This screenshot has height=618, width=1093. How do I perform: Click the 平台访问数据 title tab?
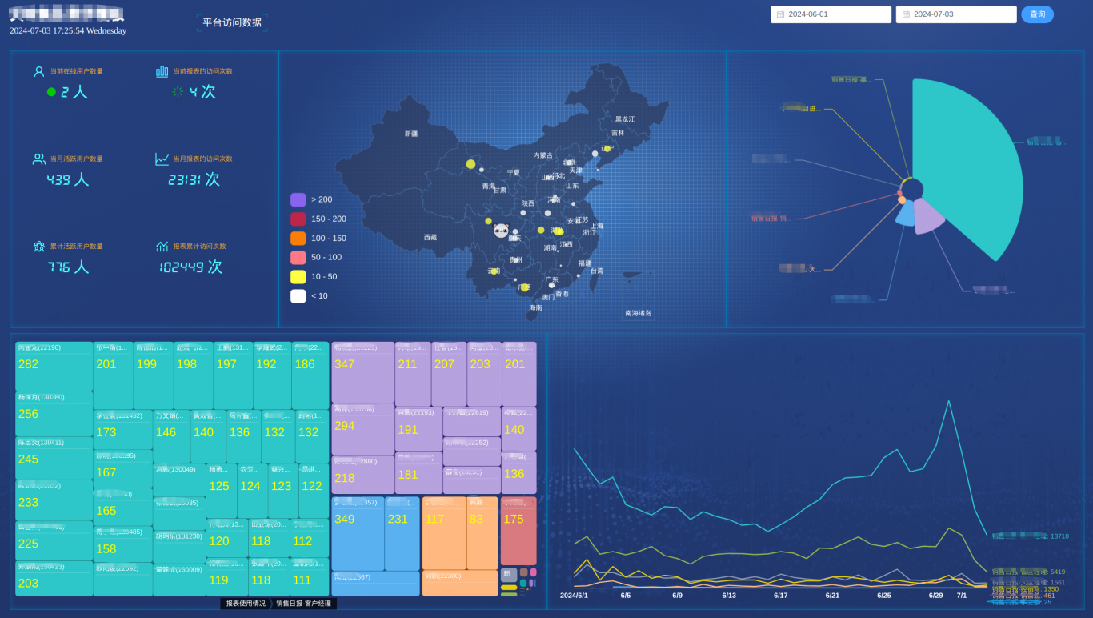[x=232, y=22]
